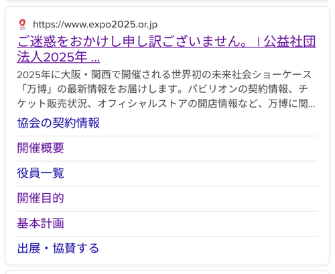Open the 協会の契約情報 sitelink

[x=58, y=123]
